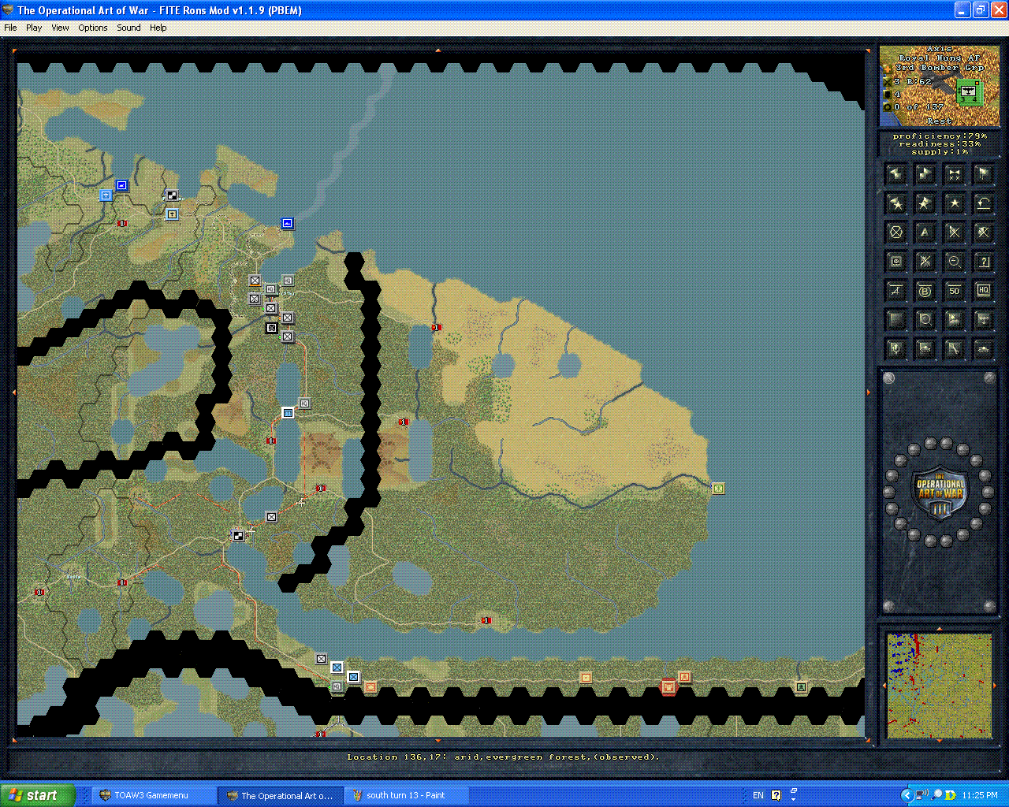
Task: Open the attack planner with the A icon
Action: [x=925, y=232]
